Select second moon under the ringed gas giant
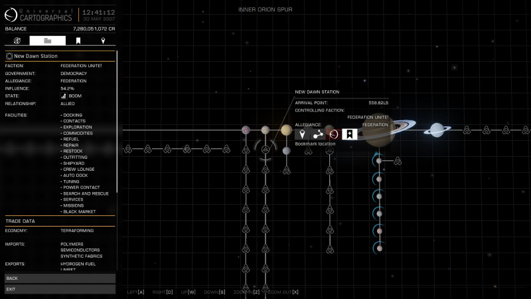 pyautogui.click(x=379, y=179)
